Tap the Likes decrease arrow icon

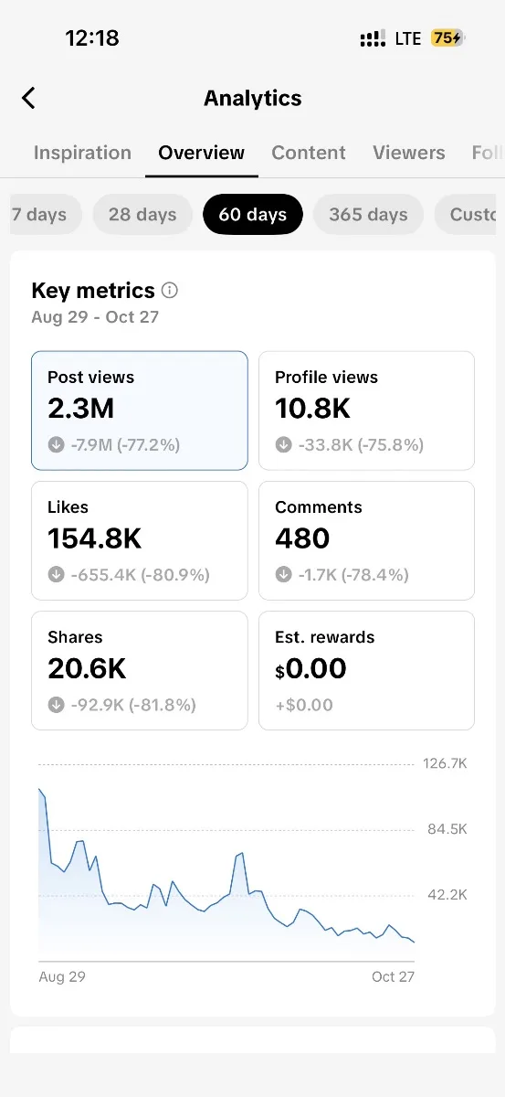point(56,575)
